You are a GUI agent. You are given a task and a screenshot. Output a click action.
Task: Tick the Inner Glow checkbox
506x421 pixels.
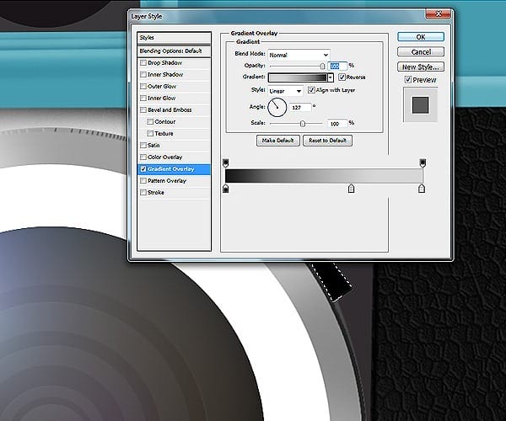(143, 98)
